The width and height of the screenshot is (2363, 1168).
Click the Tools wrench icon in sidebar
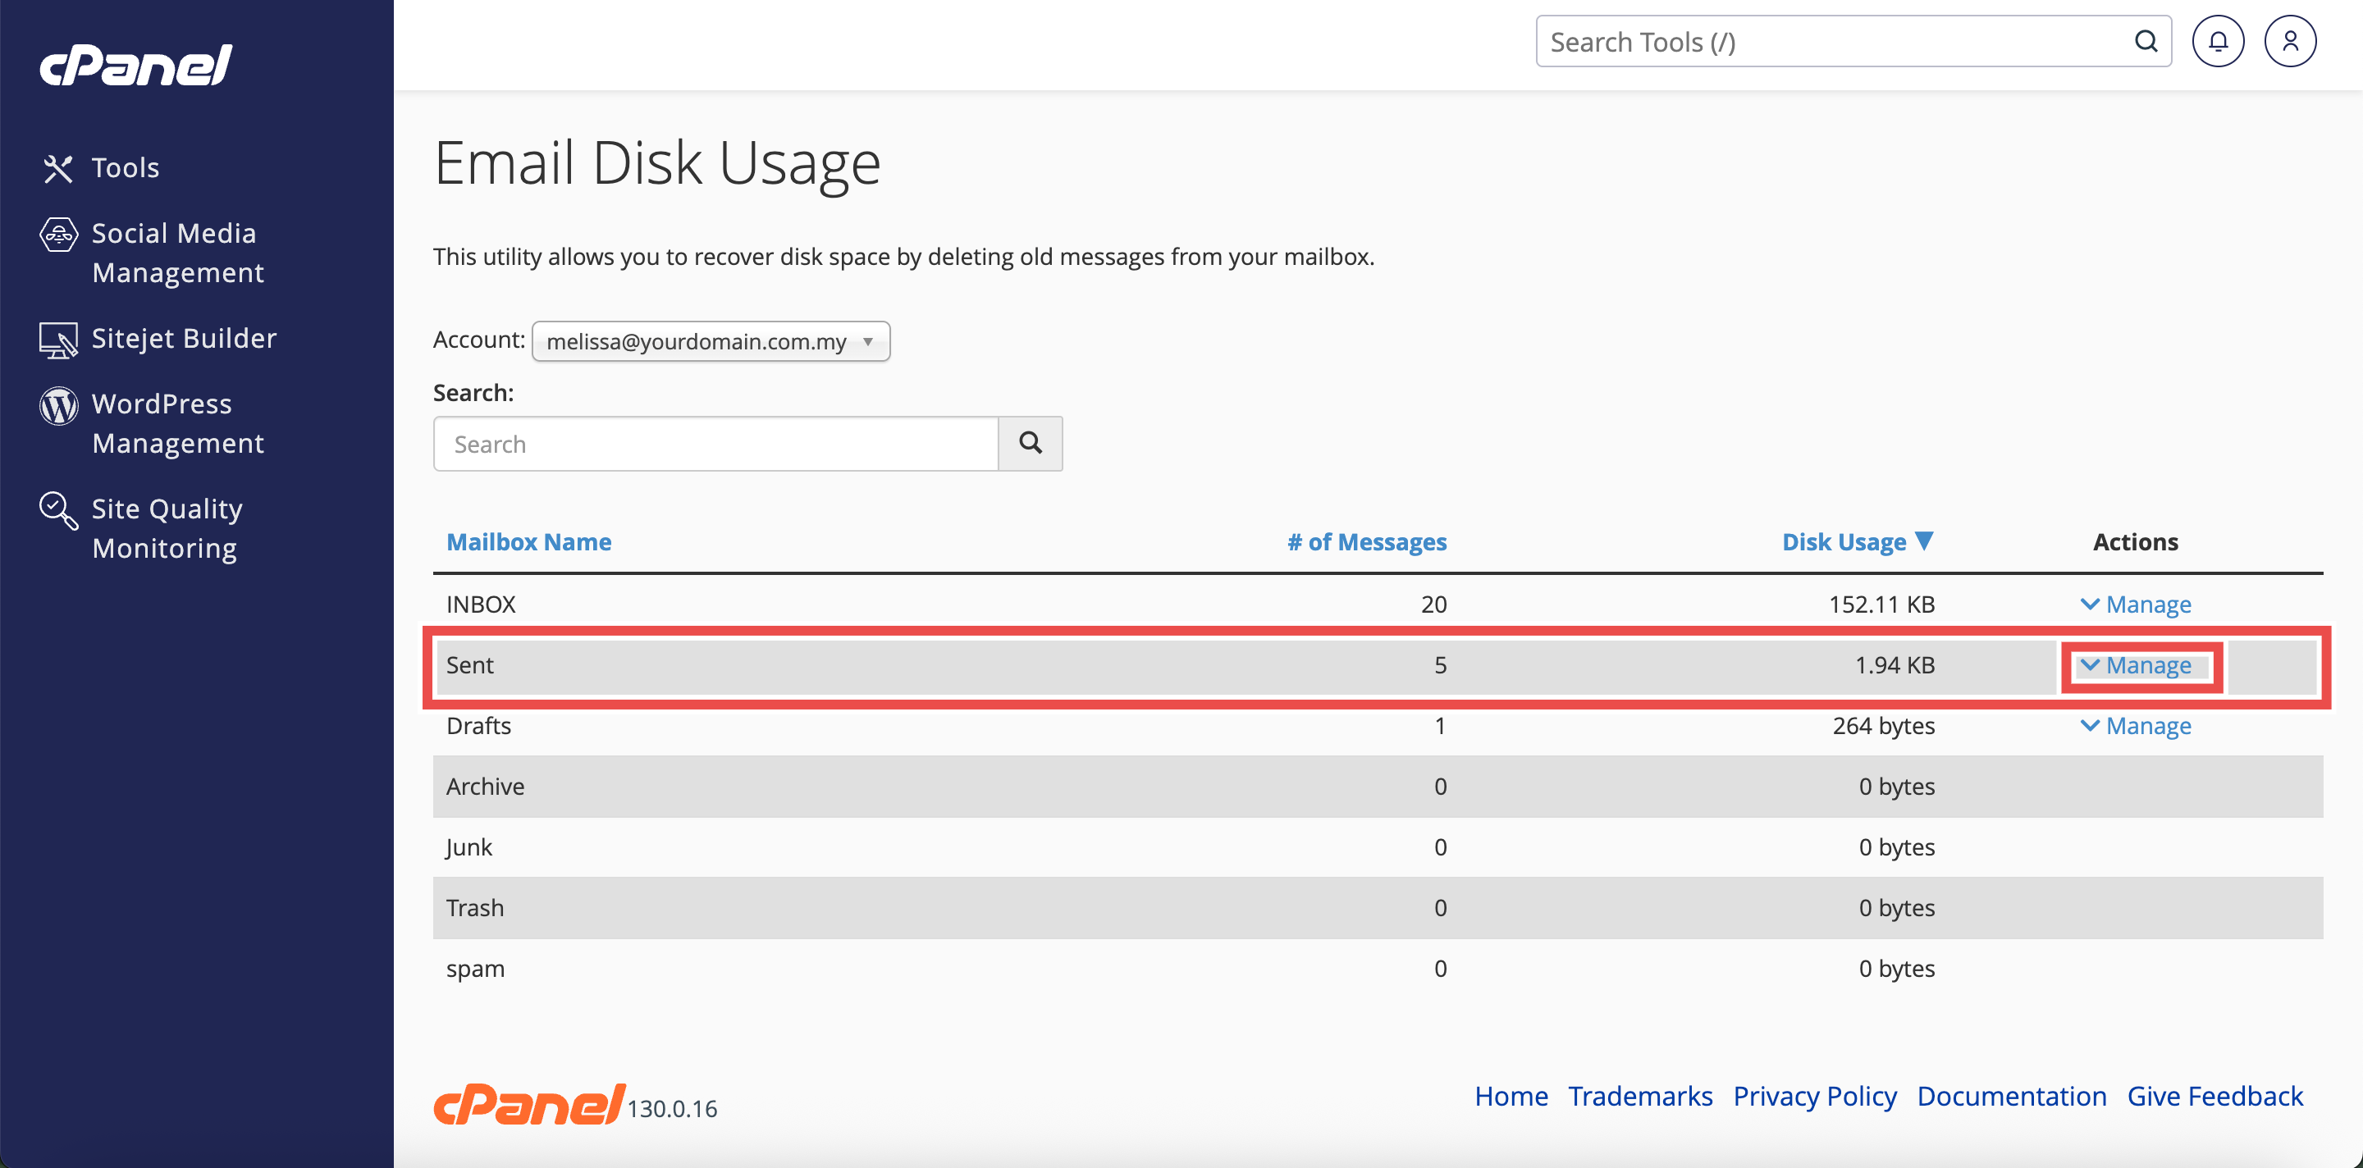pos(57,168)
